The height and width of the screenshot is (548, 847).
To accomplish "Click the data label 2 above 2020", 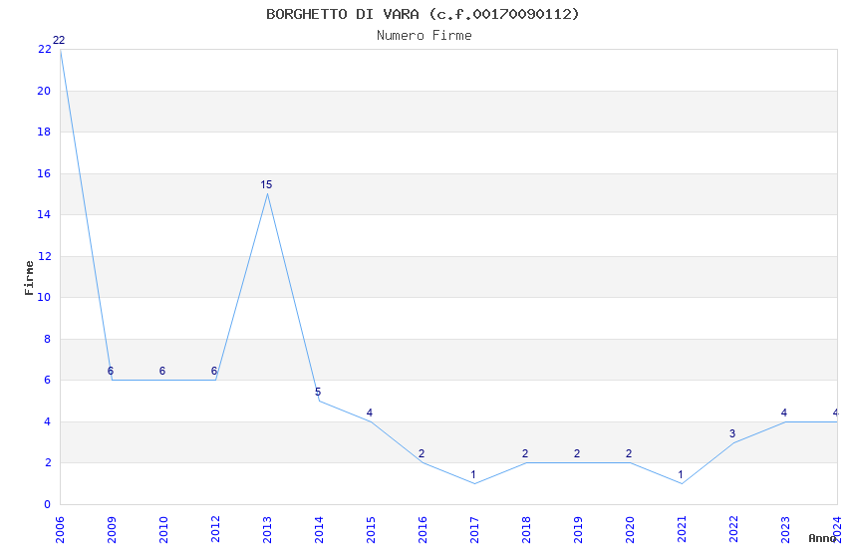I will pos(629,454).
